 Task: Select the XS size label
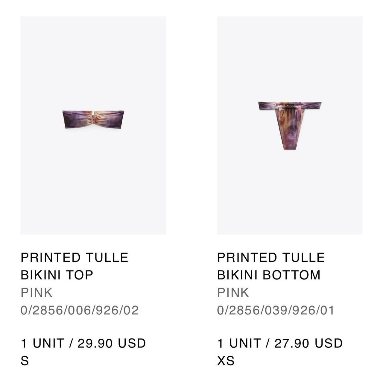(226, 361)
